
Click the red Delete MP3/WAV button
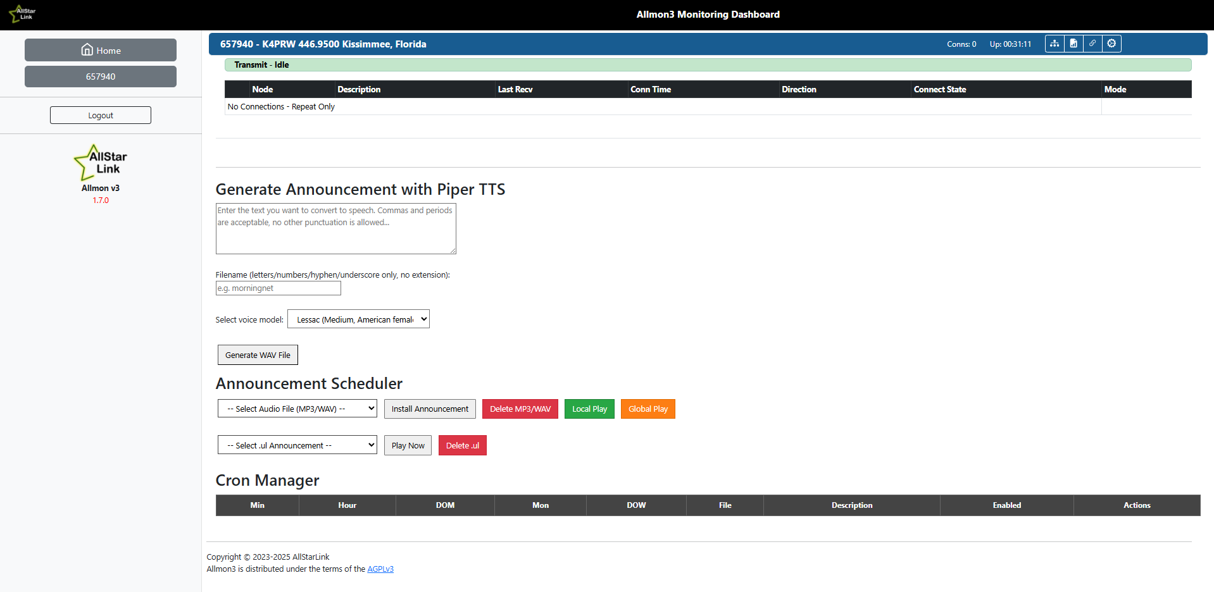(x=520, y=409)
